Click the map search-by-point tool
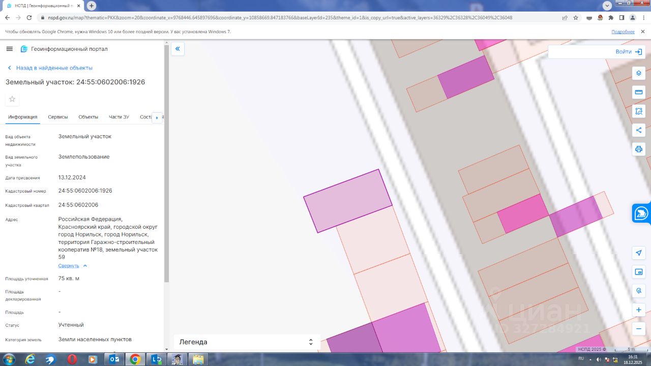Screen dimensions: 651x366 639,291
